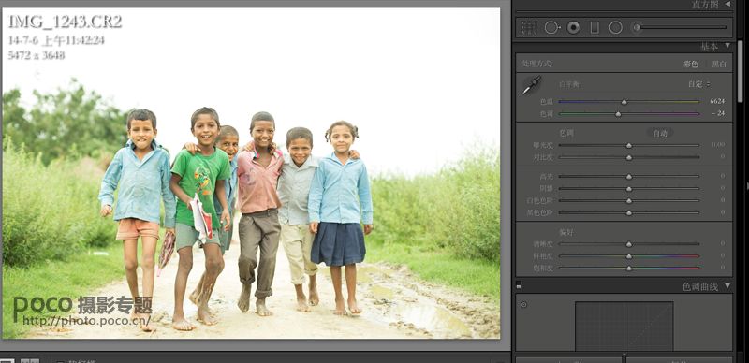749x363 pixels.
Task: Click the 色调 tint slider handle
Action: pyautogui.click(x=618, y=114)
